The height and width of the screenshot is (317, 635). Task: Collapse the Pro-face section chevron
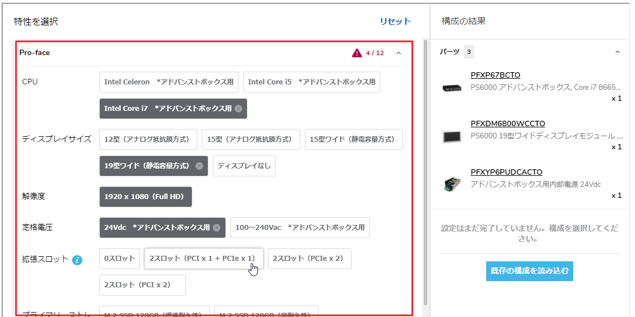[x=399, y=53]
